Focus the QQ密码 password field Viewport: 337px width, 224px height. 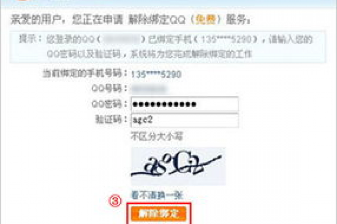185,105
